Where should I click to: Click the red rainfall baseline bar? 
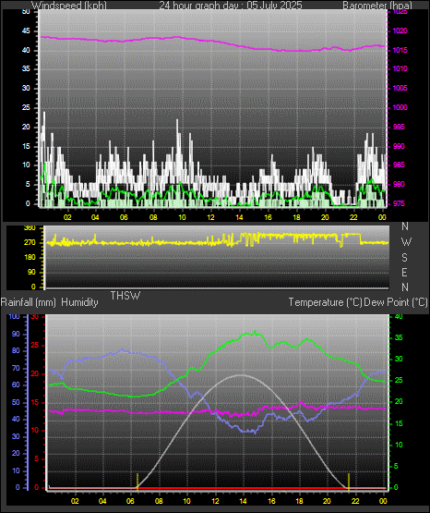218,488
